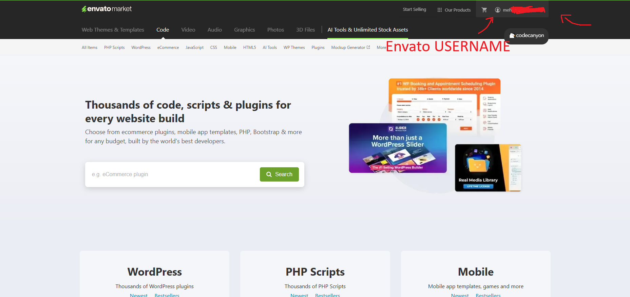Open Web Themes & Templates tab
This screenshot has height=297, width=630.
(113, 30)
